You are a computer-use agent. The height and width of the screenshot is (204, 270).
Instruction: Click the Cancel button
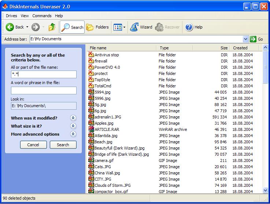[33, 145]
